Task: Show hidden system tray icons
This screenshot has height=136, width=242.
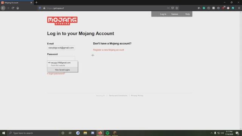Action: click(211, 133)
